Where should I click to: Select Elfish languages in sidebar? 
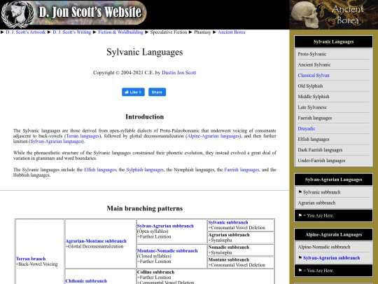click(314, 139)
